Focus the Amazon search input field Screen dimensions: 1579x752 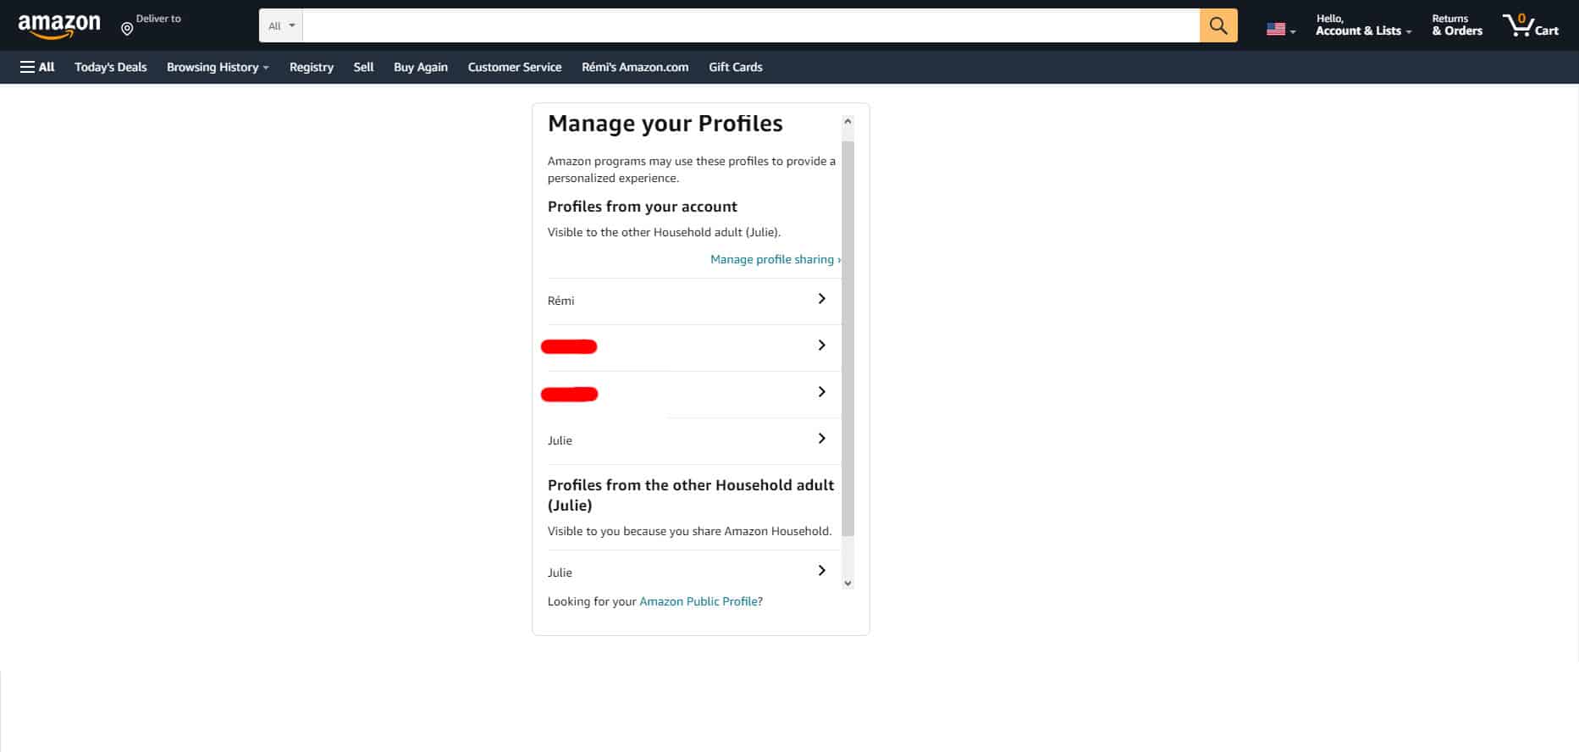point(751,25)
